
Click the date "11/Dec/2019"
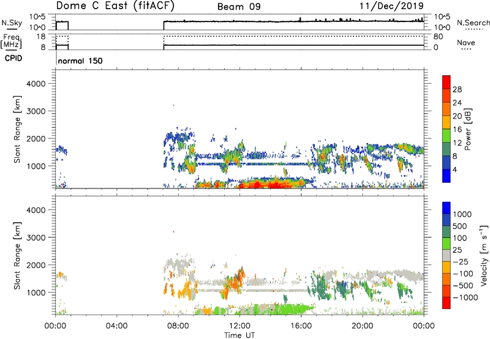pyautogui.click(x=391, y=6)
